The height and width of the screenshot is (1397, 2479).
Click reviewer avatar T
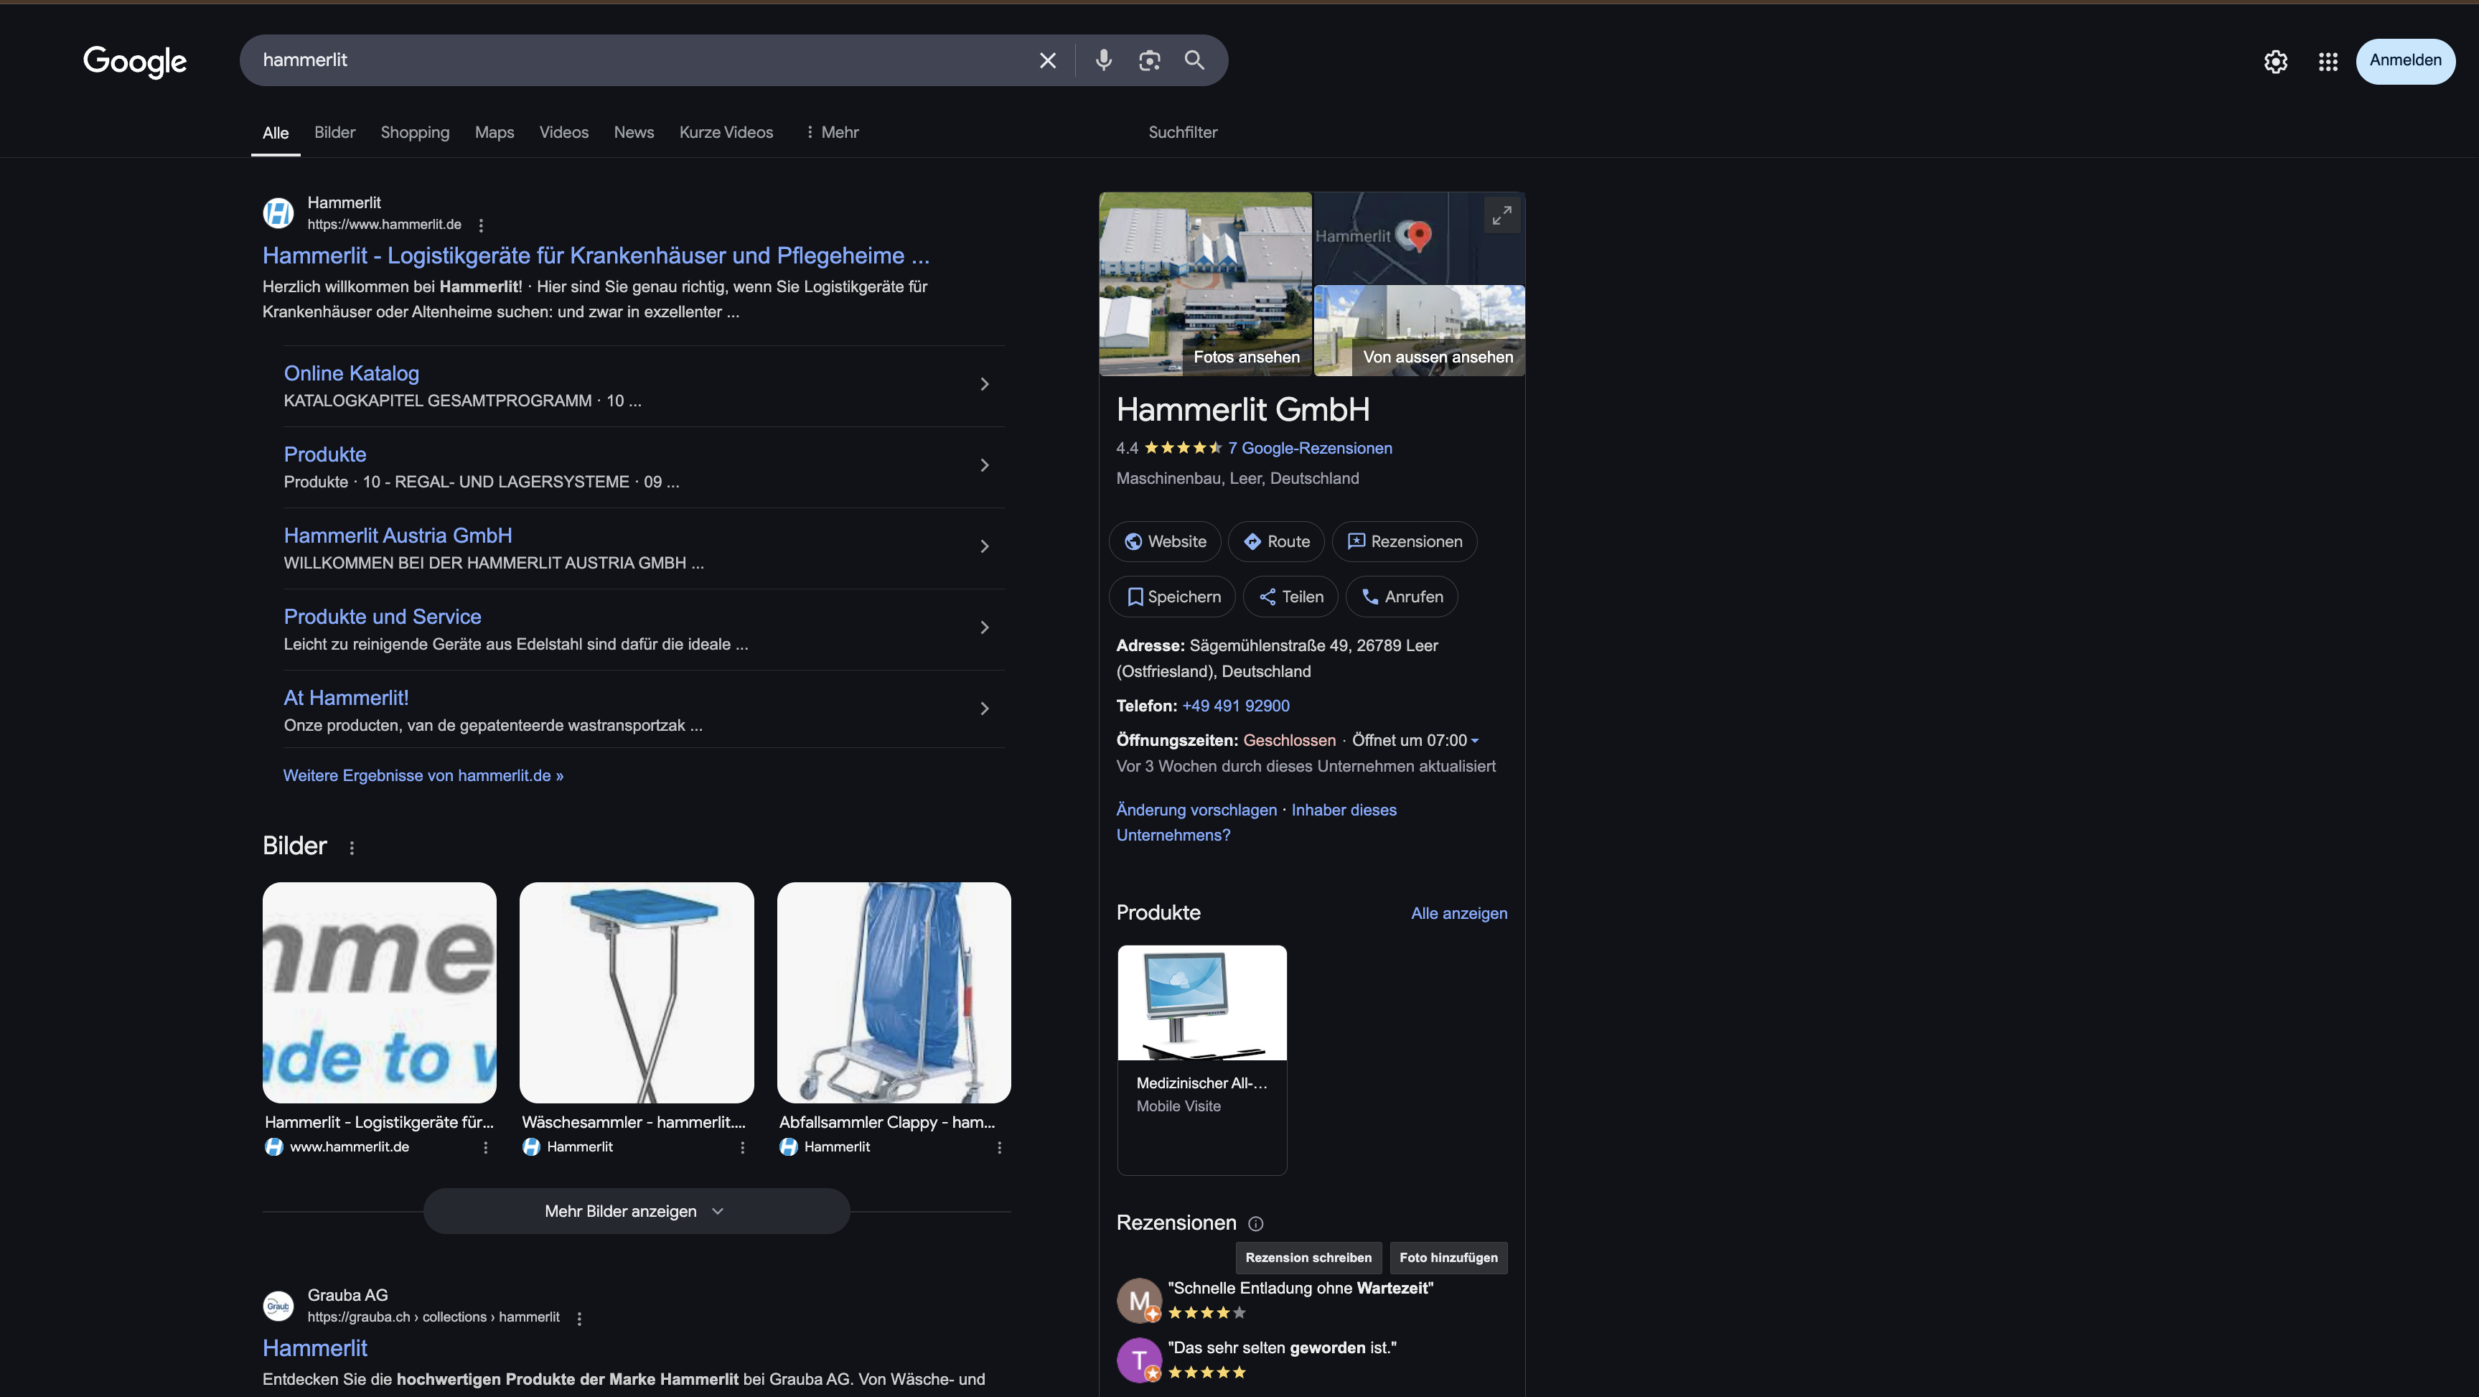(1140, 1360)
